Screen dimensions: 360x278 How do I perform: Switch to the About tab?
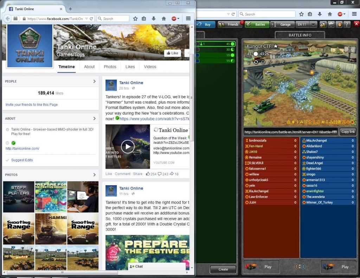point(89,67)
